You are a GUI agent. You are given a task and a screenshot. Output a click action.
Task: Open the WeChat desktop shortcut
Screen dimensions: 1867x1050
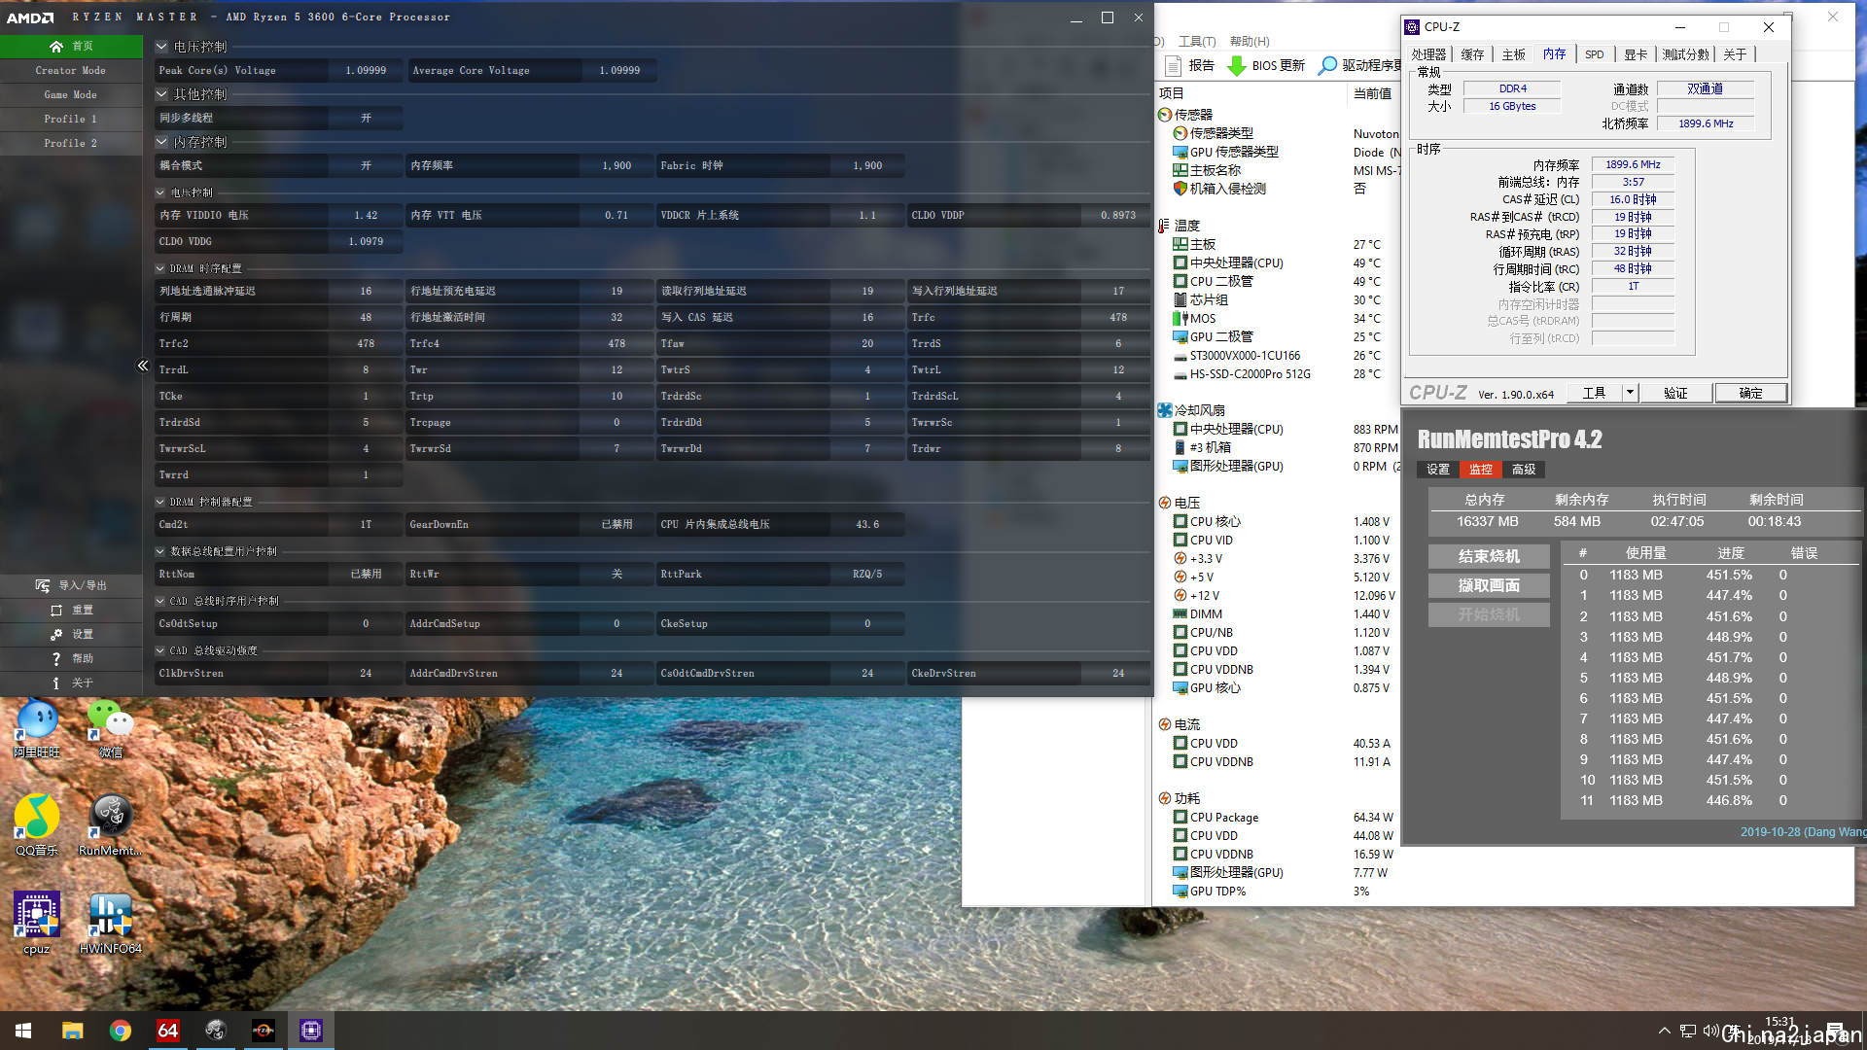[x=111, y=729]
